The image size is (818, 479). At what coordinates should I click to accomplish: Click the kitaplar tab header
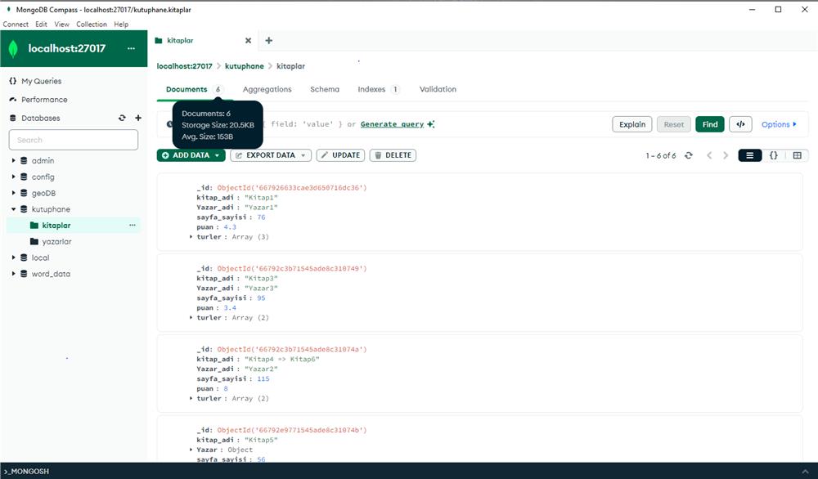(180, 41)
